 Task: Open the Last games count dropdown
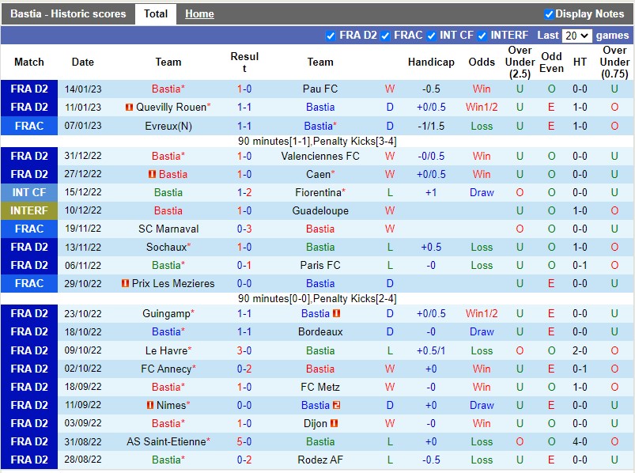tap(576, 36)
